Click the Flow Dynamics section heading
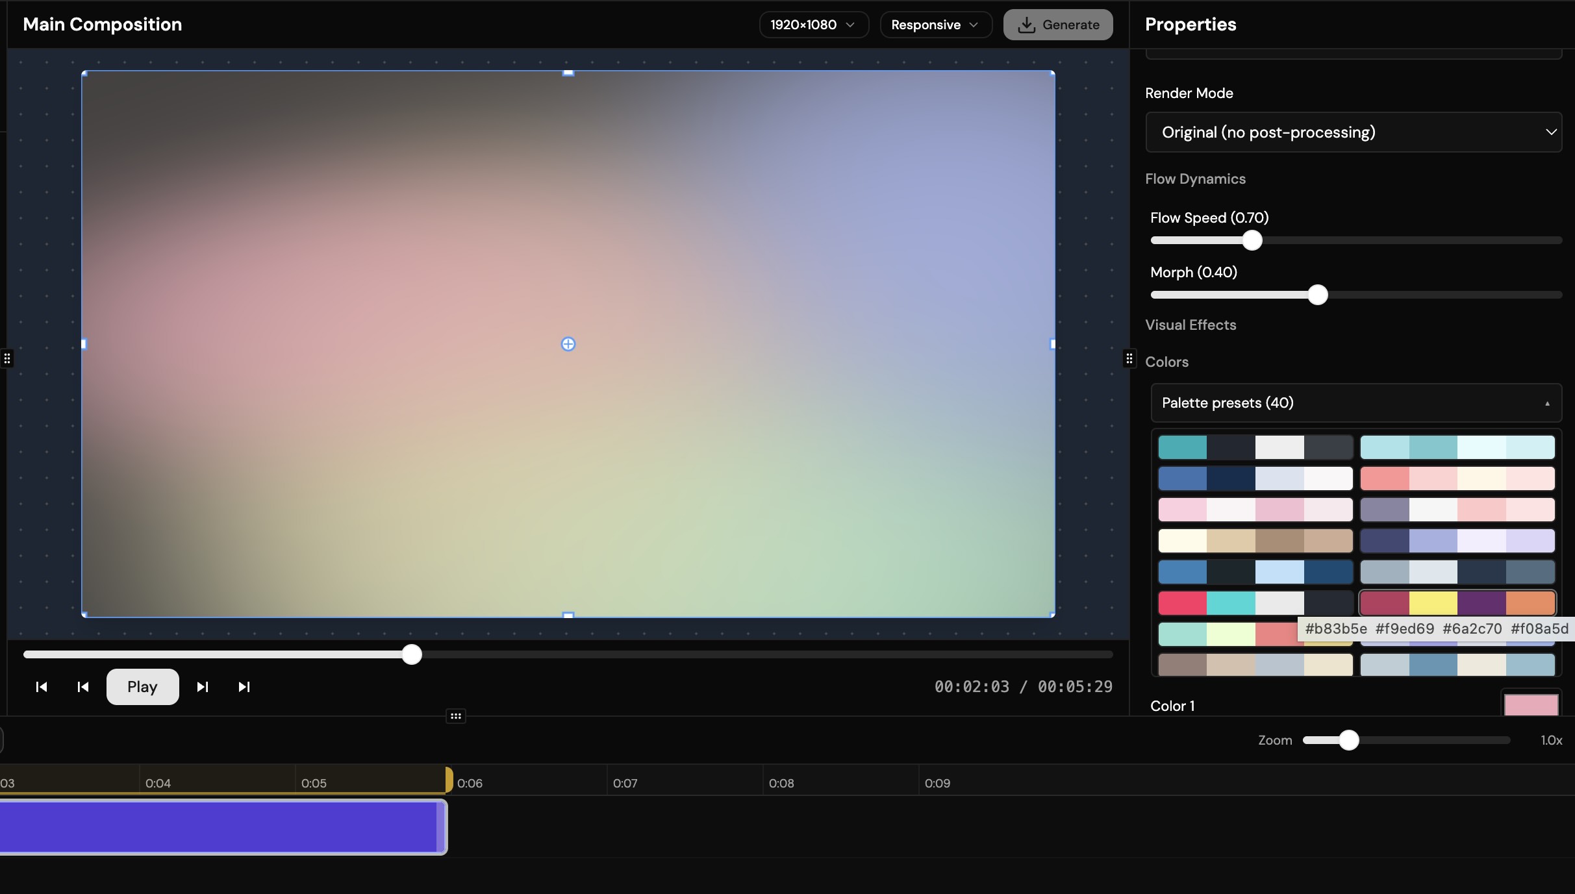The height and width of the screenshot is (894, 1575). click(1195, 179)
